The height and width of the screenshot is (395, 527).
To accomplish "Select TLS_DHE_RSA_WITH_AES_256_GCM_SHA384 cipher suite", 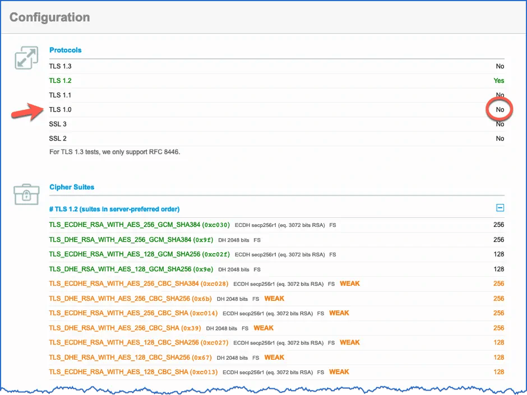I will (x=131, y=240).
